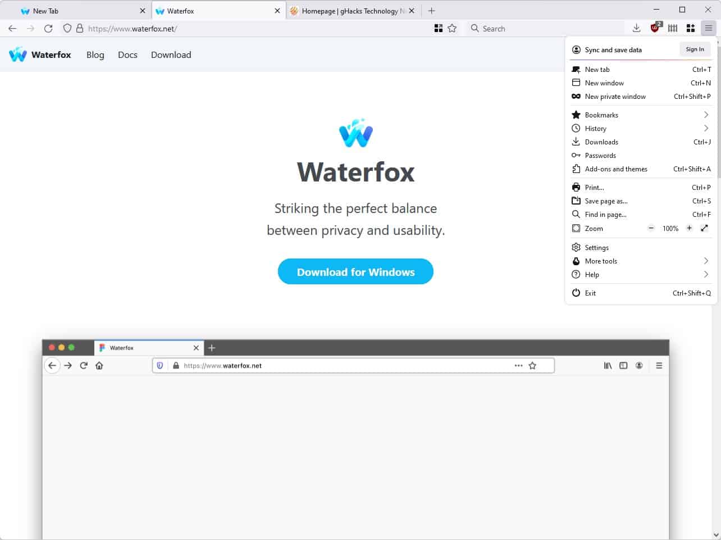The height and width of the screenshot is (540, 721).
Task: Open Downloads with the toolbar download arrow
Action: [x=636, y=28]
